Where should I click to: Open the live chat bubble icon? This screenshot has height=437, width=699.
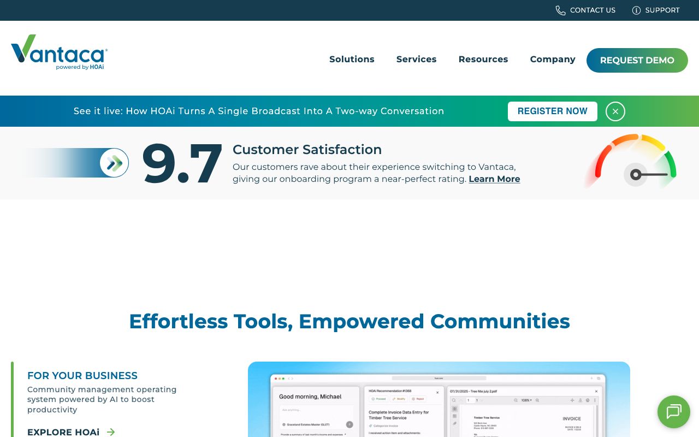tap(674, 412)
